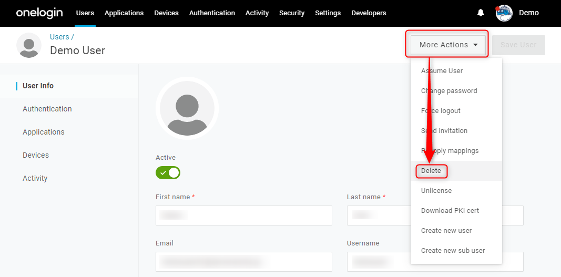The image size is (561, 277).
Task: Choose Delete from the menu
Action: (456, 171)
